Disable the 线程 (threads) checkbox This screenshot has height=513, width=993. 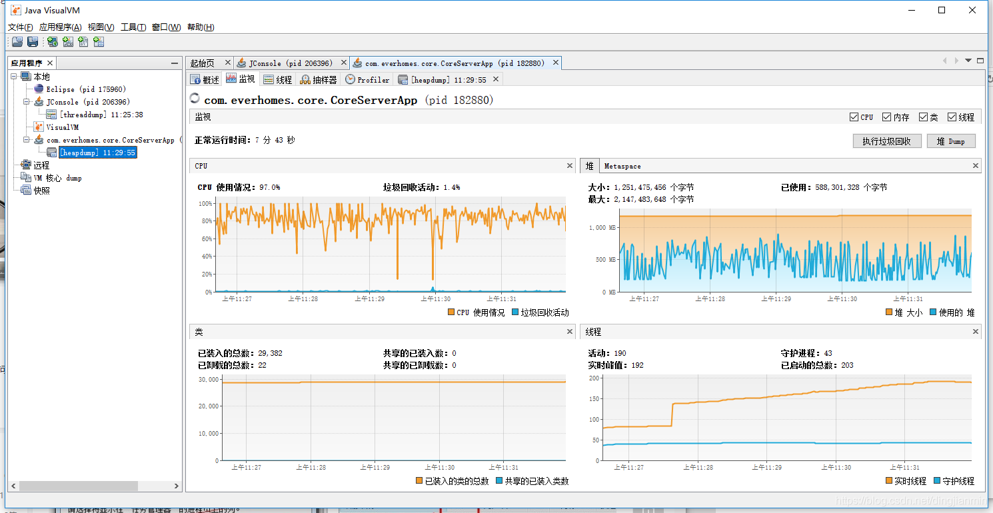[952, 117]
